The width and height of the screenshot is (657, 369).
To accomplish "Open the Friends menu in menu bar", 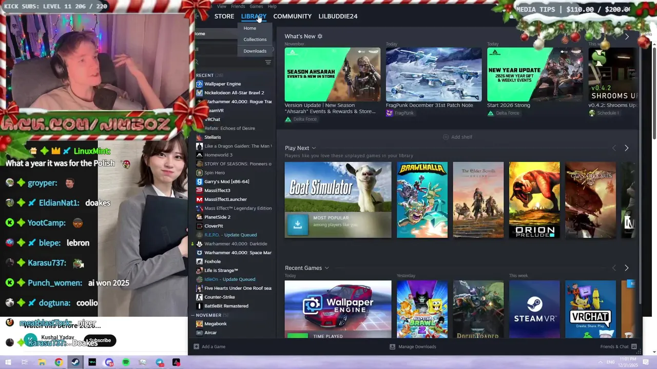I will [238, 6].
